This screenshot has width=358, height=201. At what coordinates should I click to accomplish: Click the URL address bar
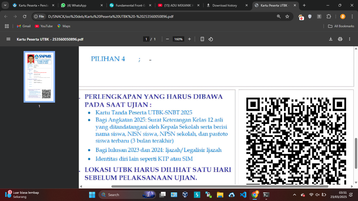(x=160, y=16)
